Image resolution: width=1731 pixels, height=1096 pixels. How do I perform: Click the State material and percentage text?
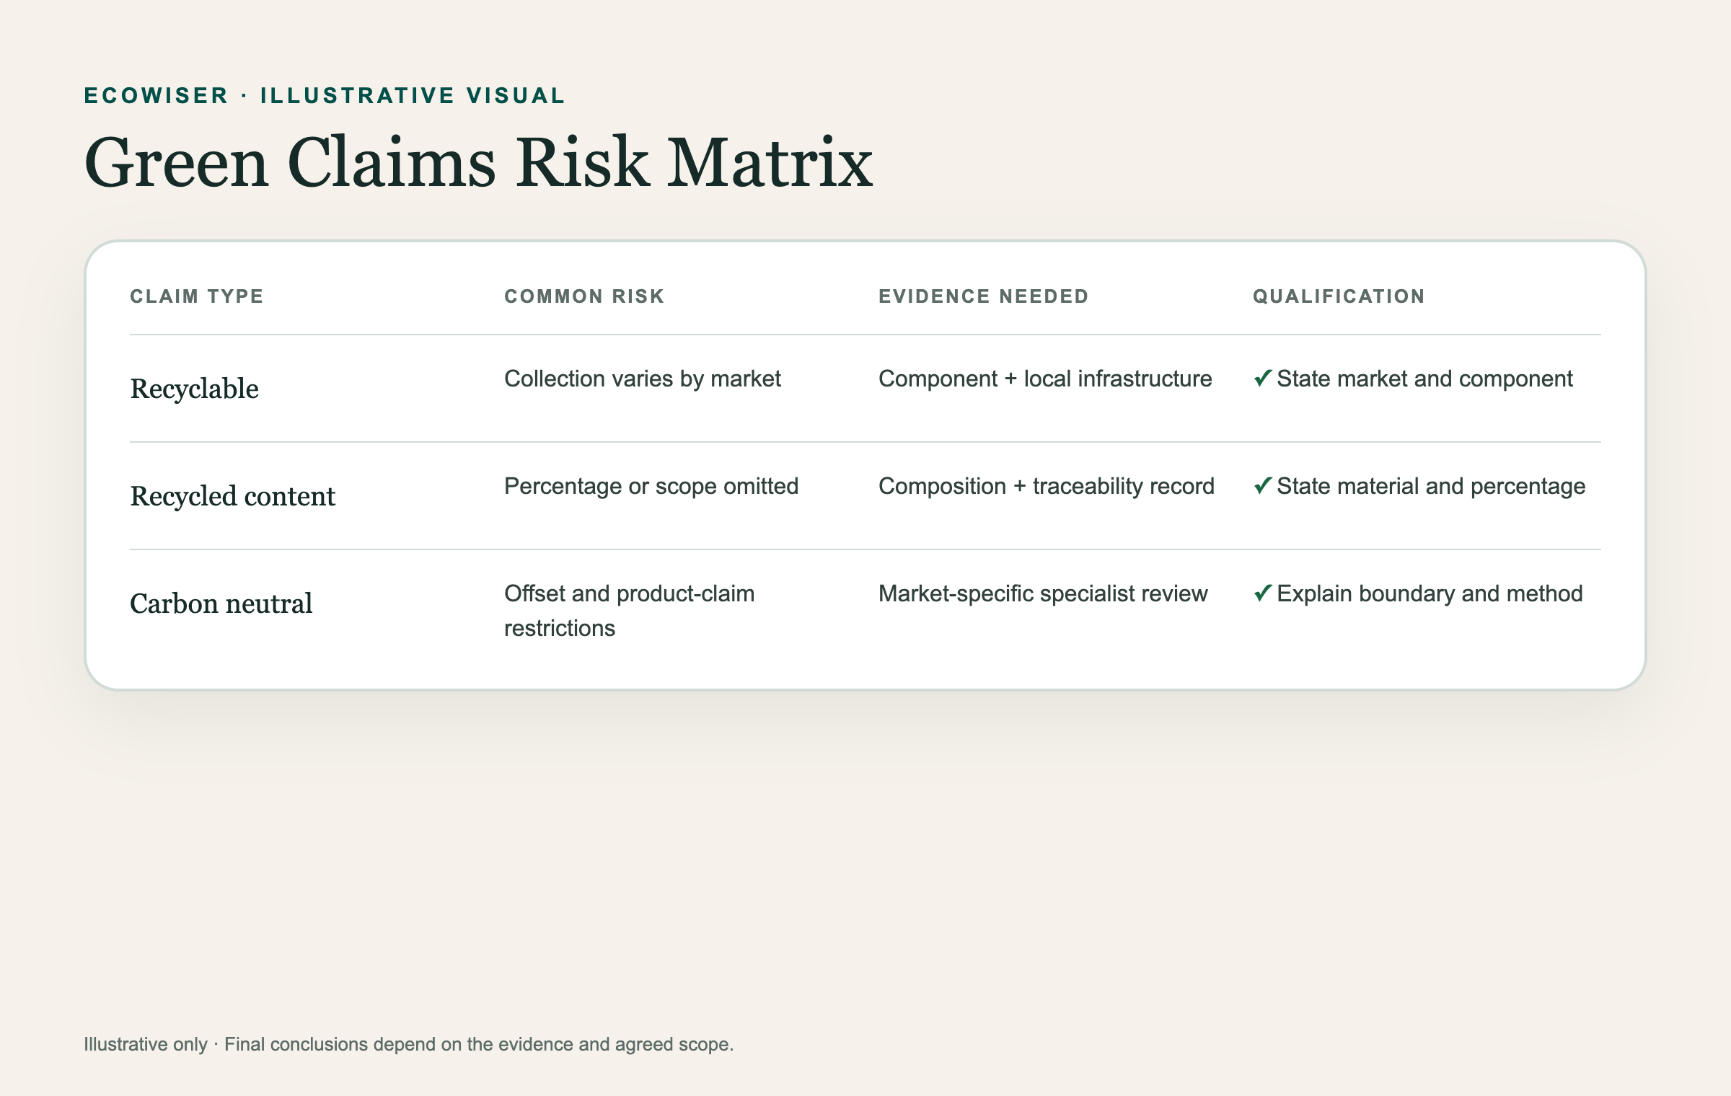1431,487
